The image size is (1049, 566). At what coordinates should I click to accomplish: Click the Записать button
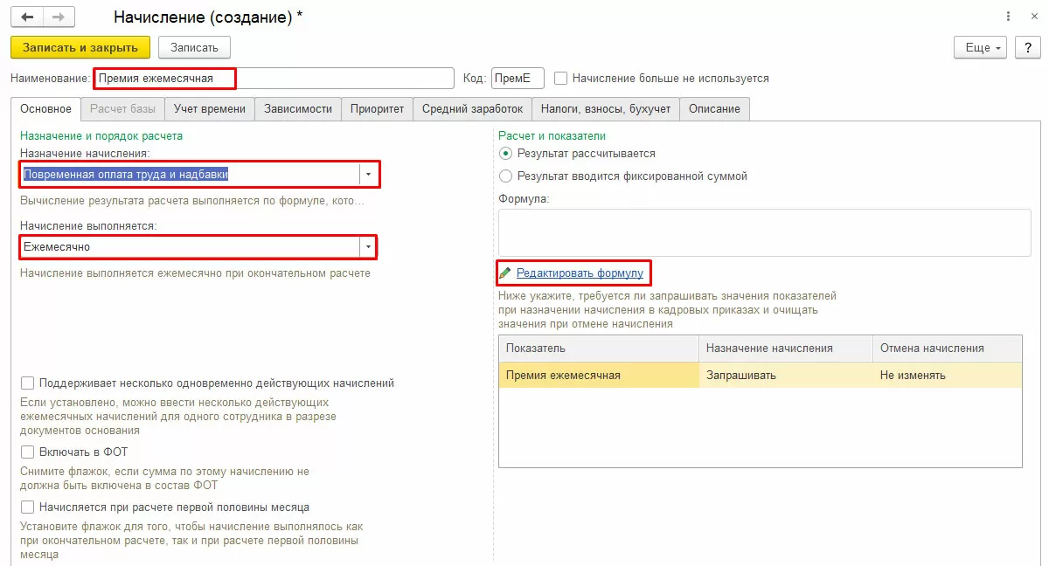[195, 47]
